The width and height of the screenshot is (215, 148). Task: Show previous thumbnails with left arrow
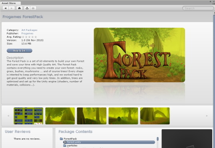click(x=8, y=116)
